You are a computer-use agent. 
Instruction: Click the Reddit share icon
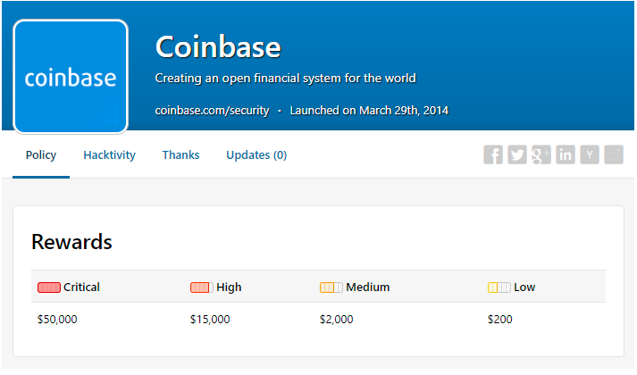coord(614,154)
